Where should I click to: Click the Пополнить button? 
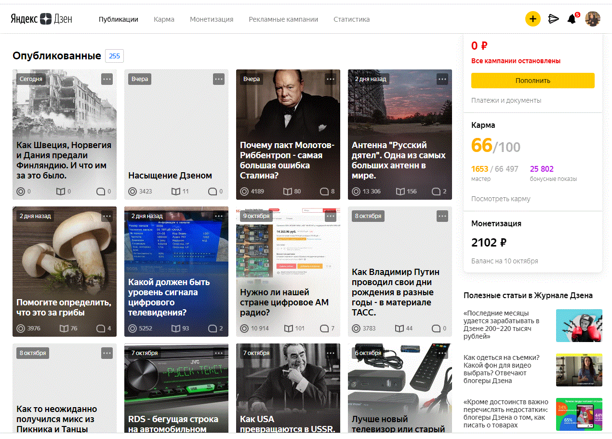pyautogui.click(x=533, y=81)
